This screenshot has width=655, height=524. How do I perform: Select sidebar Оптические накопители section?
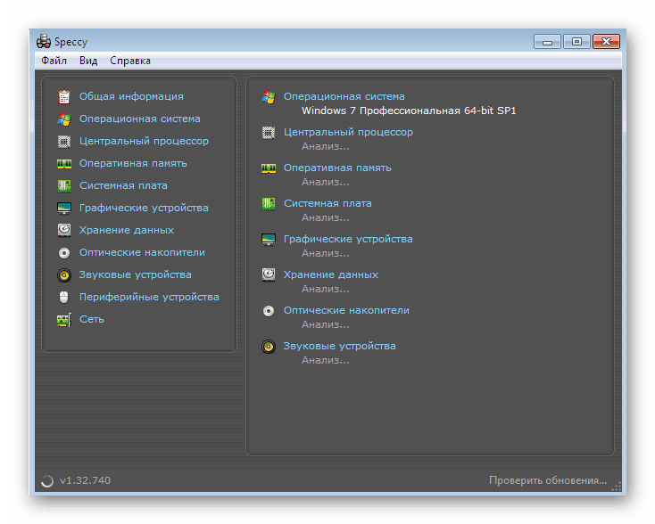click(x=142, y=252)
